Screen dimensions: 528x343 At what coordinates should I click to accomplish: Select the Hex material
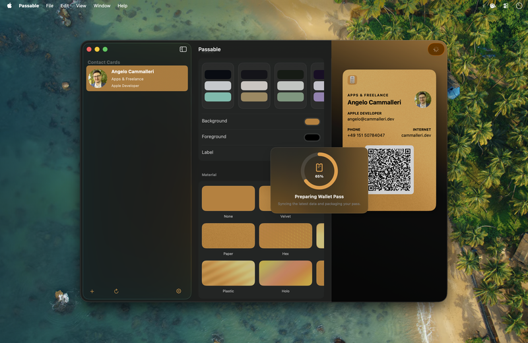[286, 236]
